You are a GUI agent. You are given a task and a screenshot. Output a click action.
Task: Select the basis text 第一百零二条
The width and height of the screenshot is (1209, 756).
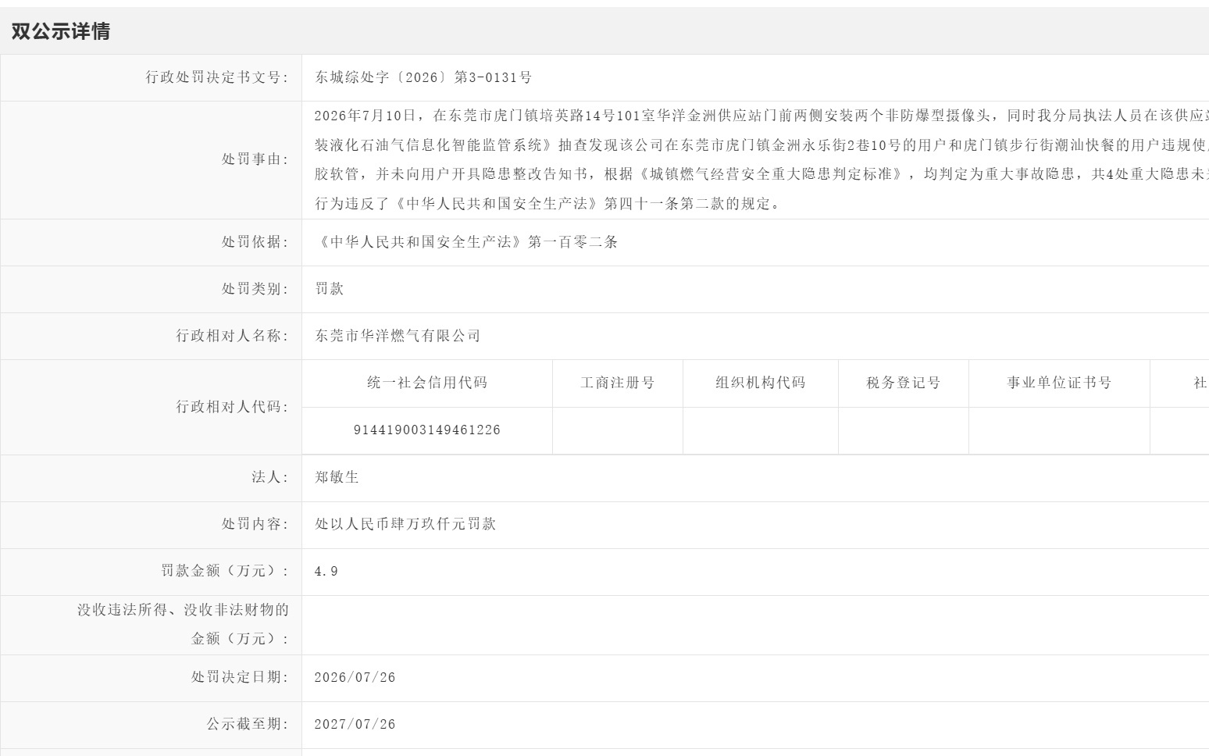coord(572,242)
